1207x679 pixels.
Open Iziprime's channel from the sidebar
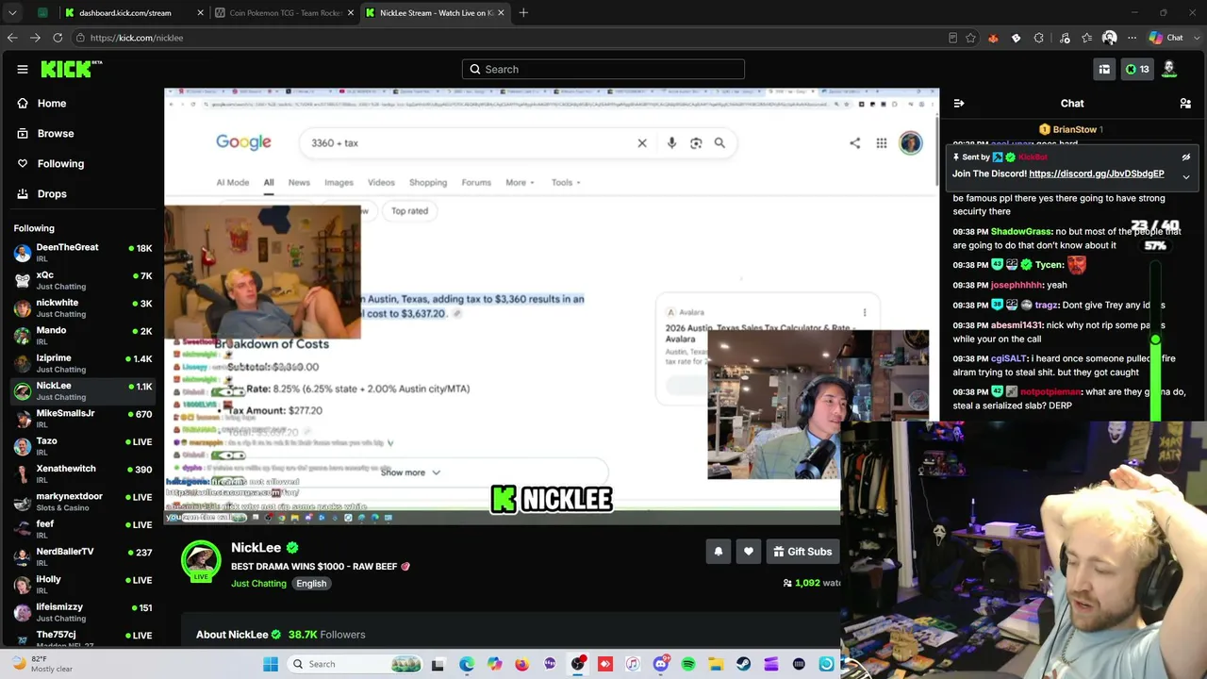(83, 363)
